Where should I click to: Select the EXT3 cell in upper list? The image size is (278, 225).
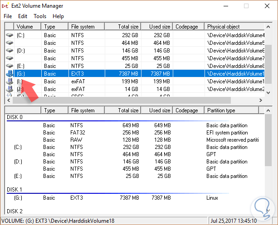pyautogui.click(x=77, y=74)
